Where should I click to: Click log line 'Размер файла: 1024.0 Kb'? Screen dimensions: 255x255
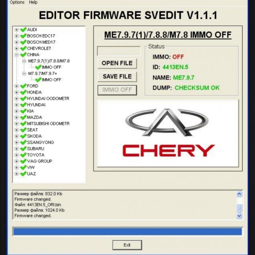(40, 210)
